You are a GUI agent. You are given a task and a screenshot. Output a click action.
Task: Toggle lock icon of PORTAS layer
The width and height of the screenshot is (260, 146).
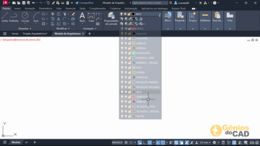130,73
